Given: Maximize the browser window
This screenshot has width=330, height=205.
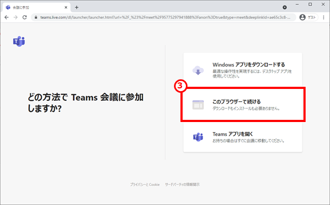Looking at the screenshot, I should point(310,4).
